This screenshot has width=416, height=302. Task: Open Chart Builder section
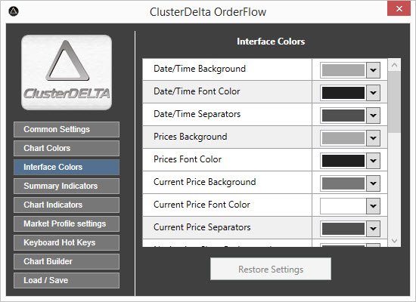tap(67, 261)
